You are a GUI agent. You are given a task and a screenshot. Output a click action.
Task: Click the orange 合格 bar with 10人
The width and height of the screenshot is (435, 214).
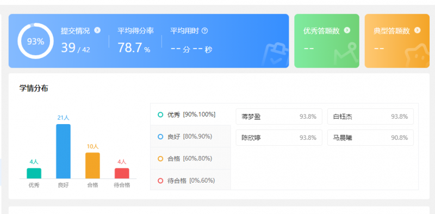[92, 166]
